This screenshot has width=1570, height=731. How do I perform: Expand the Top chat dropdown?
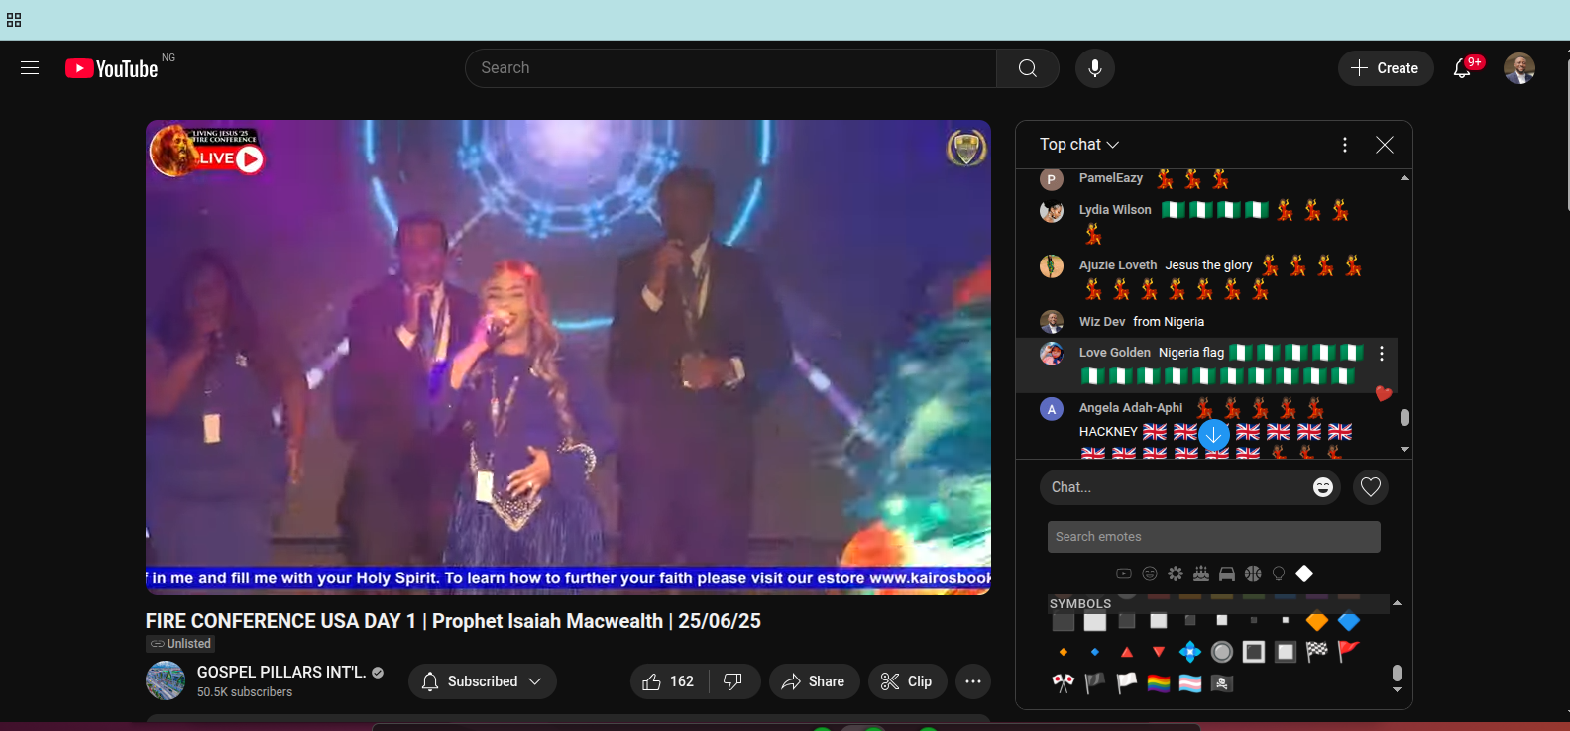click(x=1078, y=145)
